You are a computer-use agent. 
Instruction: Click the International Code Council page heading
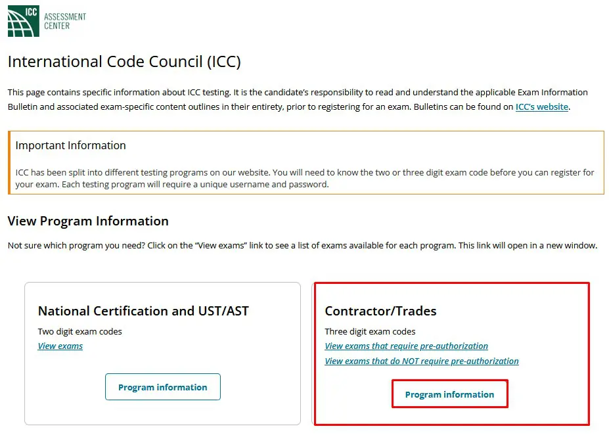(124, 61)
